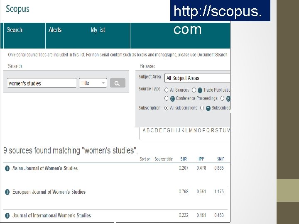Image resolution: width=299 pixels, height=224 pixels.
Task: Click SNIP value 0.885
Action: click(219, 168)
